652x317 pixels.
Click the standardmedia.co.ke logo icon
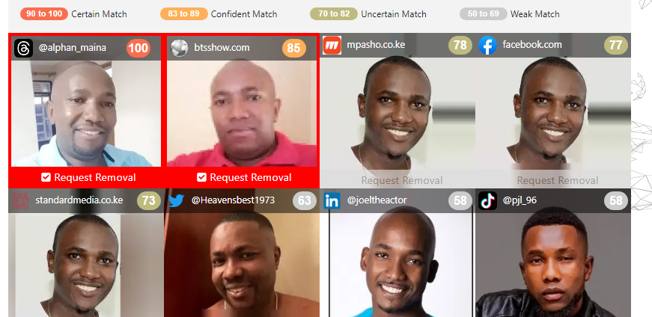click(x=20, y=200)
